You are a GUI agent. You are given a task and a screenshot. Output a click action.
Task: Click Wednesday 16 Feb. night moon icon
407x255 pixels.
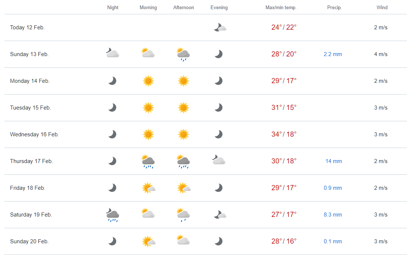(112, 134)
